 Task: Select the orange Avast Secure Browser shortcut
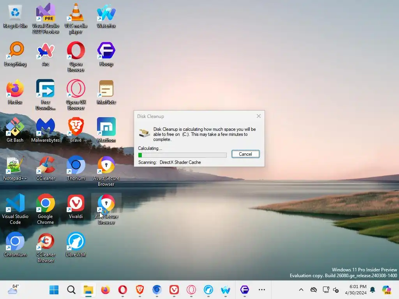106,171
